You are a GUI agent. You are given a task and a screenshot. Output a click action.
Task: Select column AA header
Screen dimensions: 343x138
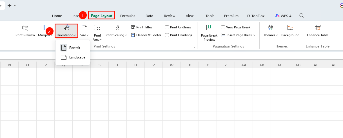[244, 65]
